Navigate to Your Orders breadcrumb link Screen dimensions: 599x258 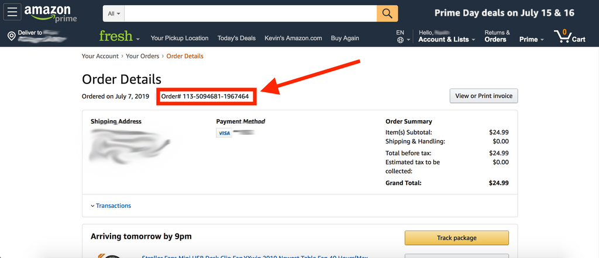142,56
